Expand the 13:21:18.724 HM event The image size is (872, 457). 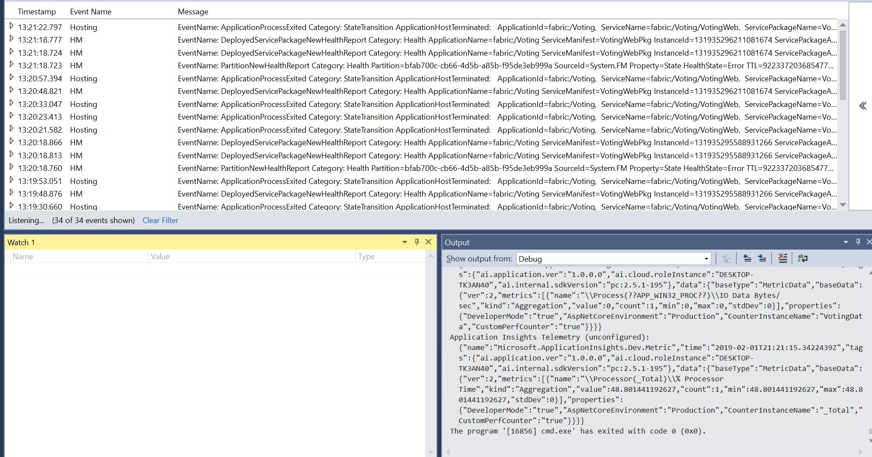[11, 52]
